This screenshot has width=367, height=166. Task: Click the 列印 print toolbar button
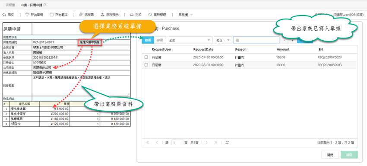(136, 15)
